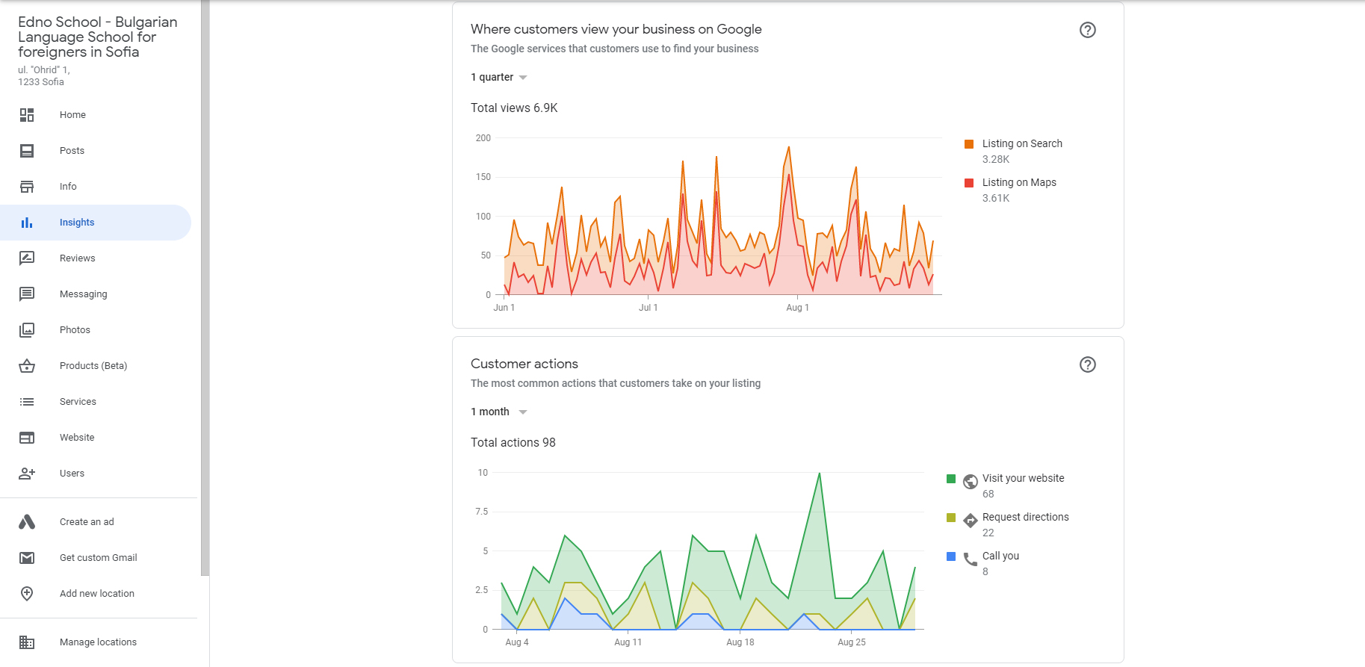The height and width of the screenshot is (667, 1365).
Task: Click the Add new location pin icon
Action: pyautogui.click(x=27, y=594)
